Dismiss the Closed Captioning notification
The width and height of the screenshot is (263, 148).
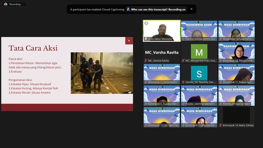[x=191, y=9]
